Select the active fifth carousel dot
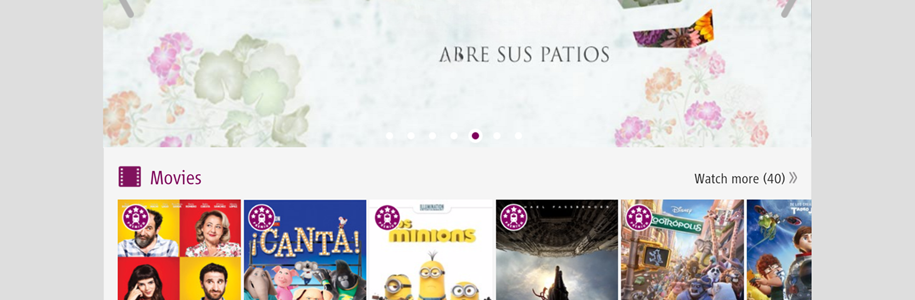Image resolution: width=915 pixels, height=300 pixels. [475, 136]
